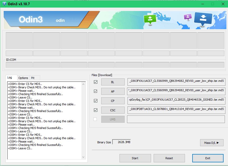Click the log scrollbar down arrow
This screenshot has width=228, height=166.
83,157
